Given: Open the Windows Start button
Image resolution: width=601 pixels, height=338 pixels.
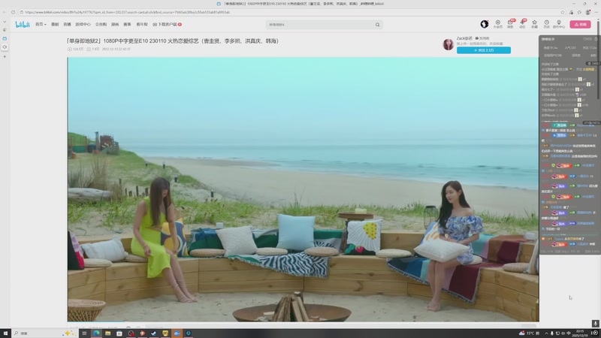Looking at the screenshot, I should 5,333.
